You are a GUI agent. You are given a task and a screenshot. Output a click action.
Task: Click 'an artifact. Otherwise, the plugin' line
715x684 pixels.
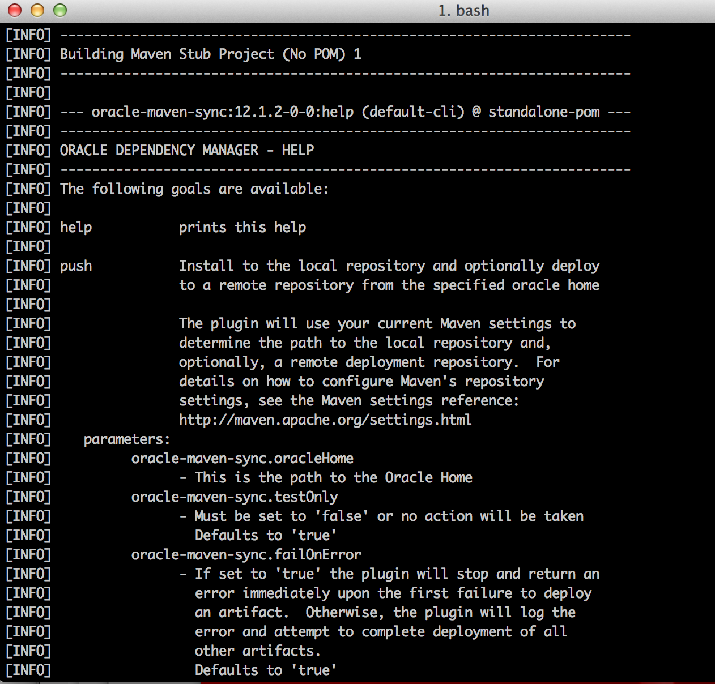385,613
